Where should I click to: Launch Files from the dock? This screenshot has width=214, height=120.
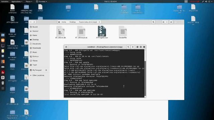(3, 35)
